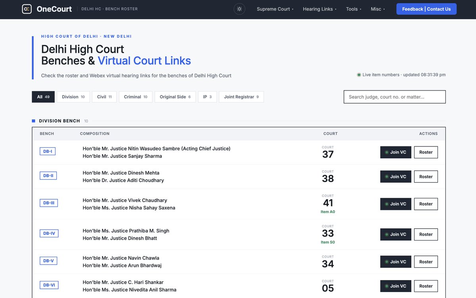Open Roster for DB-II bench
476x298 pixels.
click(x=426, y=177)
